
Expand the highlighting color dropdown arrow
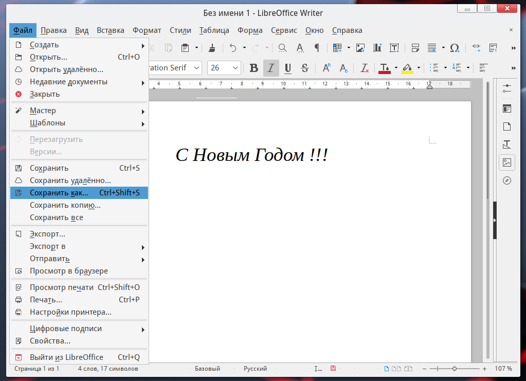419,68
